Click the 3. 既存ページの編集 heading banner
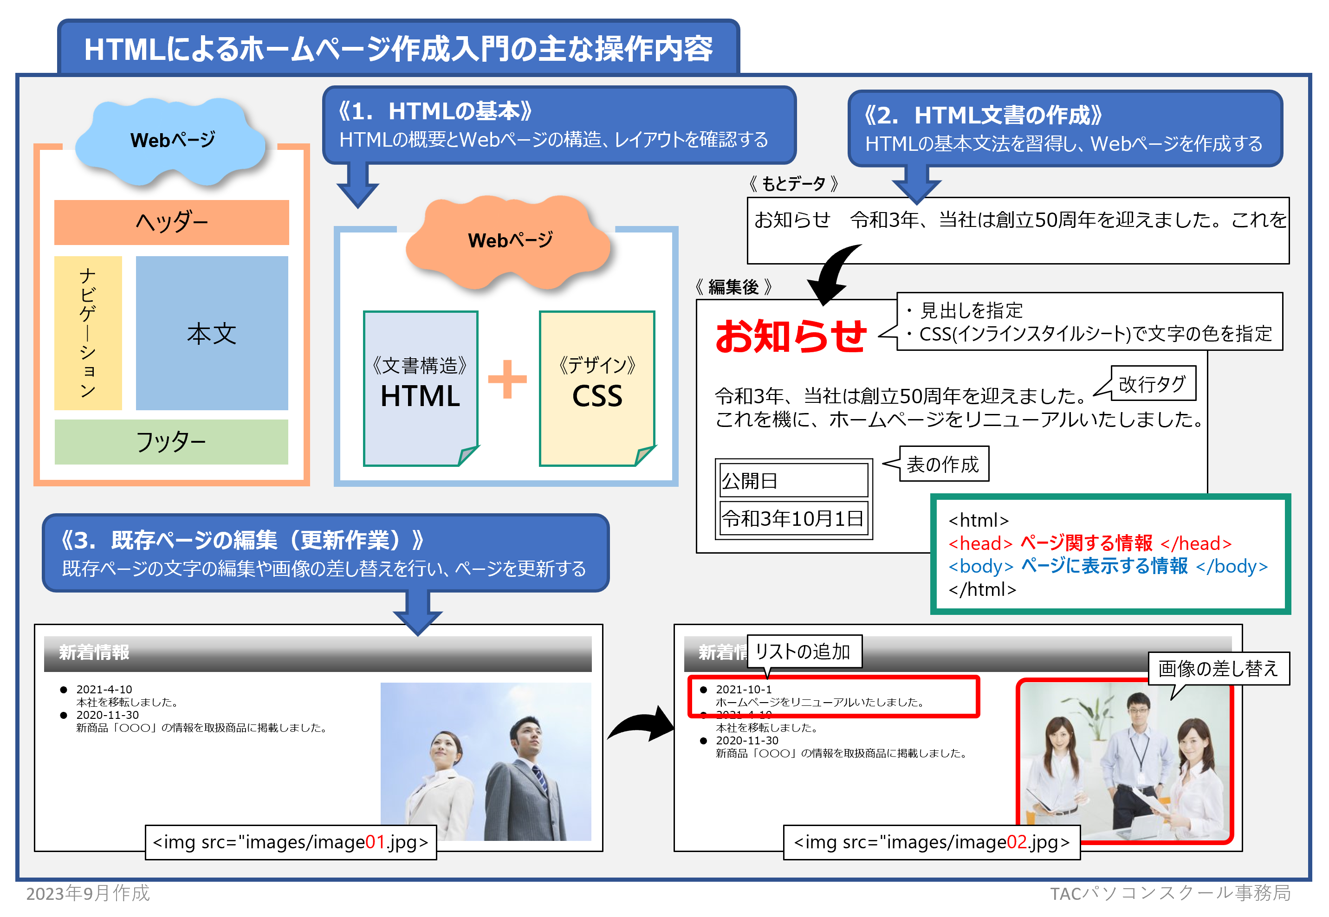This screenshot has width=1329, height=917. point(325,553)
